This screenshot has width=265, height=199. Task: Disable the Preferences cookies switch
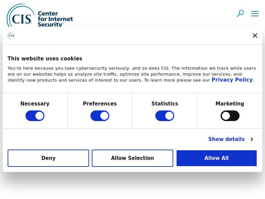point(100,116)
